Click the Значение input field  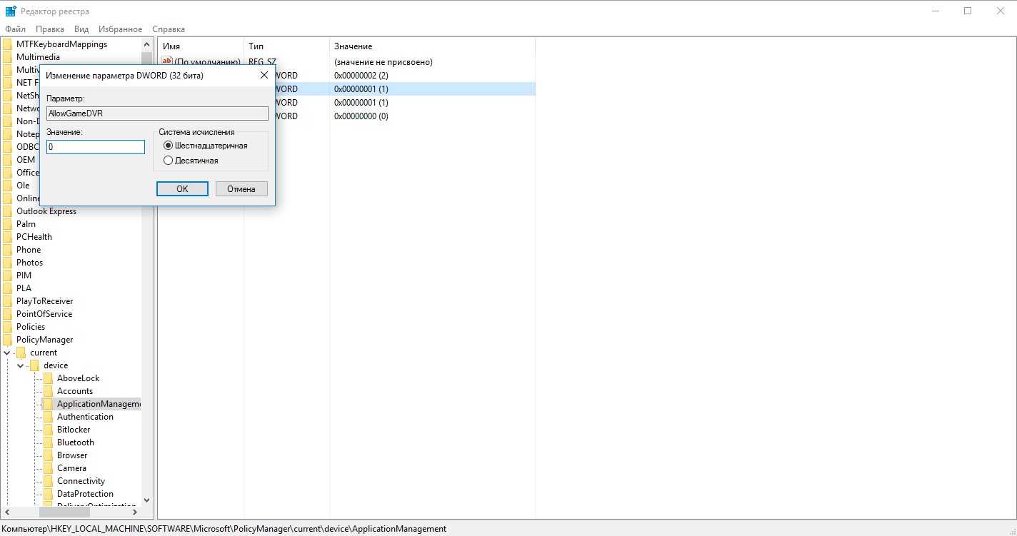point(96,147)
